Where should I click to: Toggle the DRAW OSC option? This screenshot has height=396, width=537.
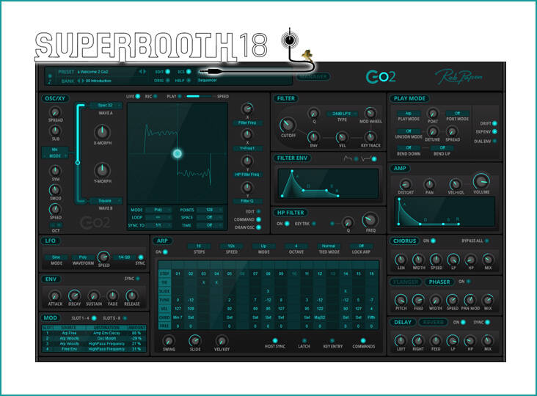(x=258, y=227)
